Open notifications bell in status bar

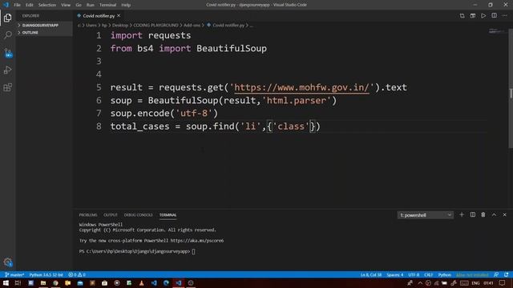(507, 274)
